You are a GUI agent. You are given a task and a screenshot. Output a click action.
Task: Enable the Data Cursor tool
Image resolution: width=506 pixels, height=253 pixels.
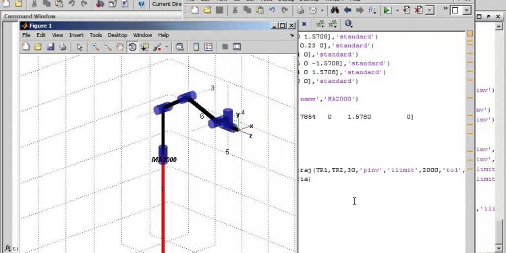[144, 47]
